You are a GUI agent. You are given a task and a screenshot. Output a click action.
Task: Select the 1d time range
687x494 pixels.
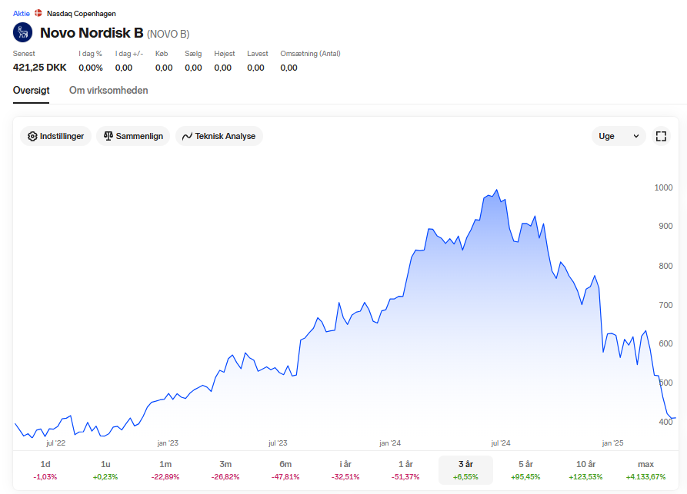tap(45, 470)
